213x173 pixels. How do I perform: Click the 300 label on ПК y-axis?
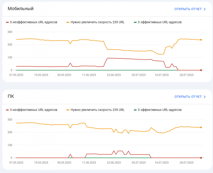coord(10,120)
